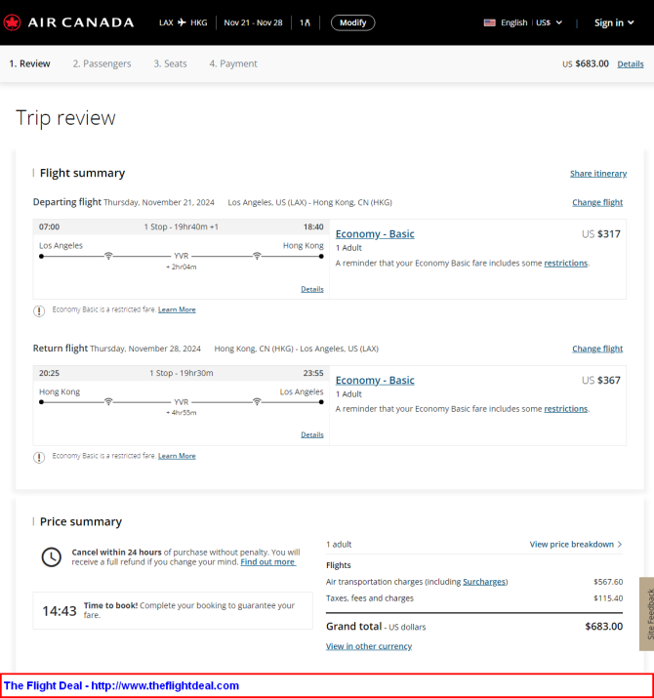Click second wifi icon on return flight
Image resolution: width=654 pixels, height=698 pixels.
click(x=257, y=401)
